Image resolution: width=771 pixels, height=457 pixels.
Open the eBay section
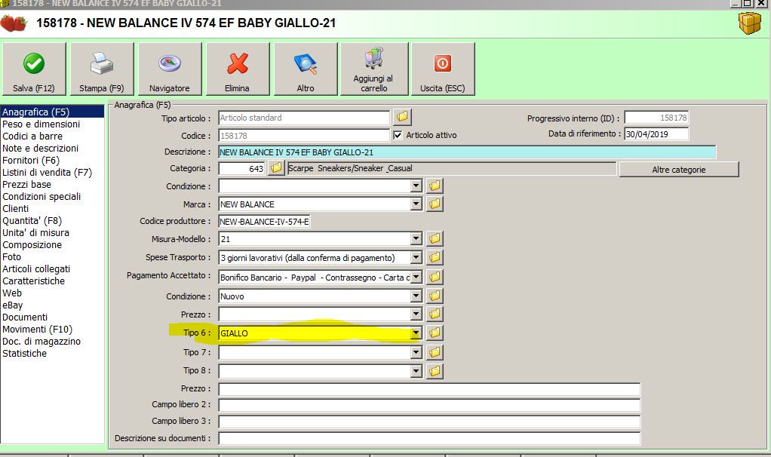coord(13,305)
